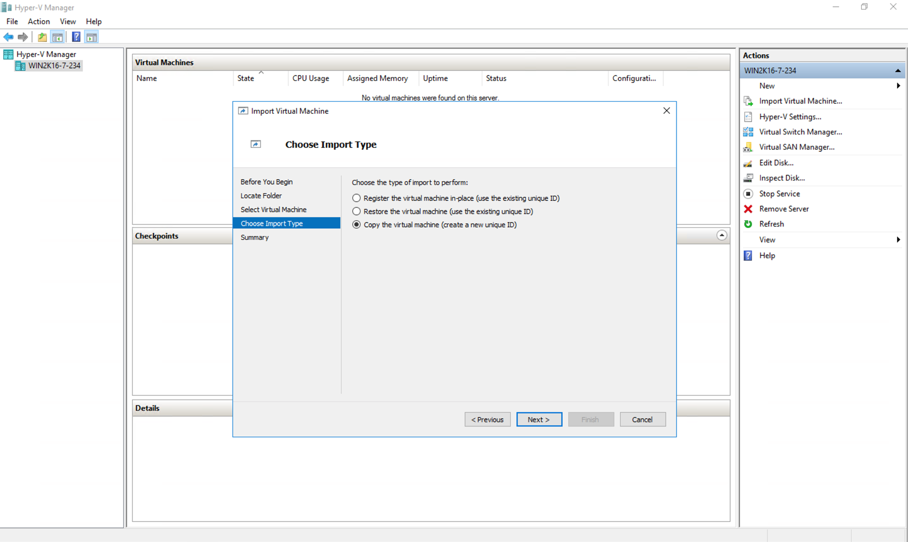Click the Virtual Switch Manager icon
This screenshot has height=542, width=908.
click(x=748, y=132)
